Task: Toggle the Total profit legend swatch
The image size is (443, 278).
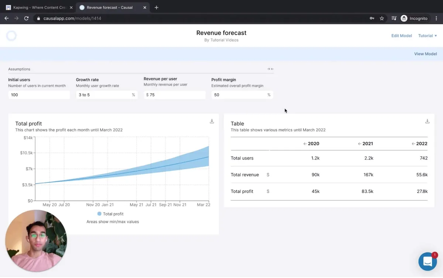Action: click(x=99, y=214)
